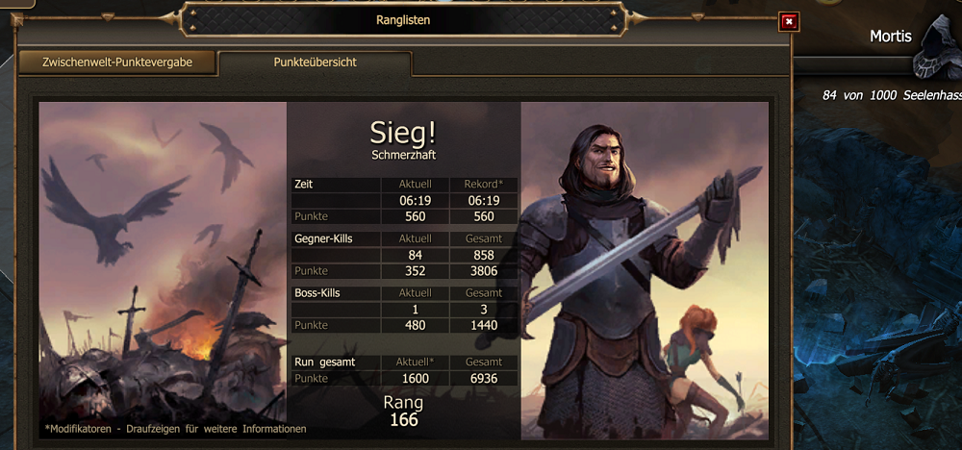This screenshot has height=450, width=962.
Task: Click the Sieg! victory heading
Action: (403, 133)
